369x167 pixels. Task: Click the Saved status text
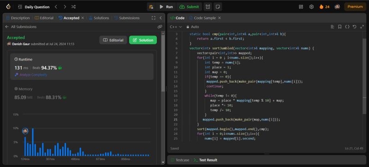pyautogui.click(x=174, y=149)
